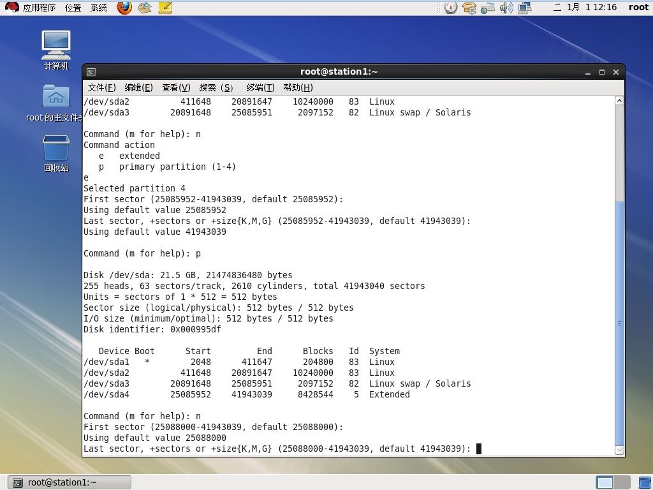Click the "Extended" system label for /dev/sda4
The width and height of the screenshot is (653, 490).
pos(390,394)
